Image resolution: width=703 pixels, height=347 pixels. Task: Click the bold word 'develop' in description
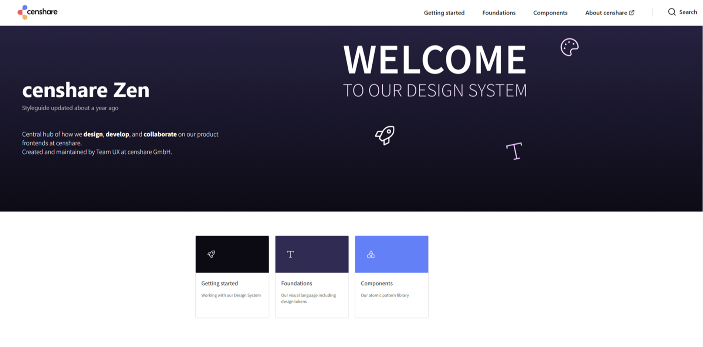117,134
